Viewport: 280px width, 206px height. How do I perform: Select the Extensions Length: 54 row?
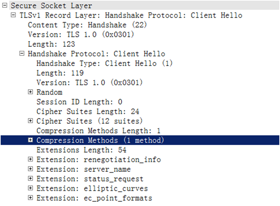pos(81,150)
